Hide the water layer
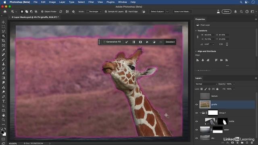Viewport: 258px width, 145px height. tap(196, 130)
